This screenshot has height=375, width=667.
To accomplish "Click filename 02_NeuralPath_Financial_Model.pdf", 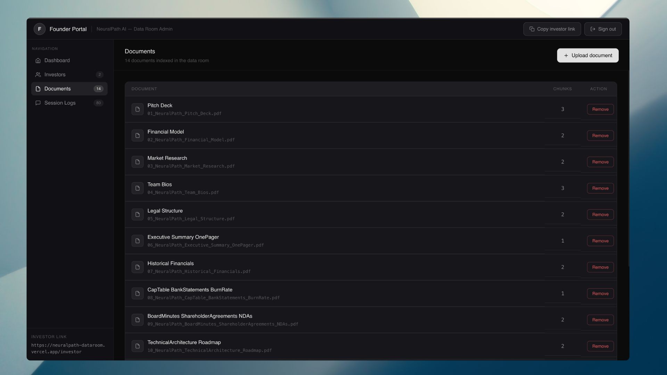I will [191, 140].
